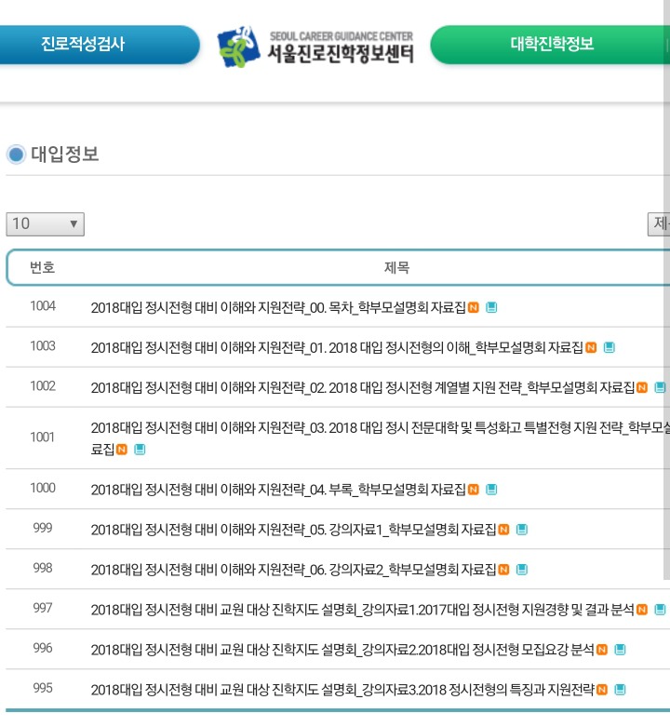The height and width of the screenshot is (727, 670).
Task: Open the 대학진학정보 menu tab
Action: click(x=551, y=45)
